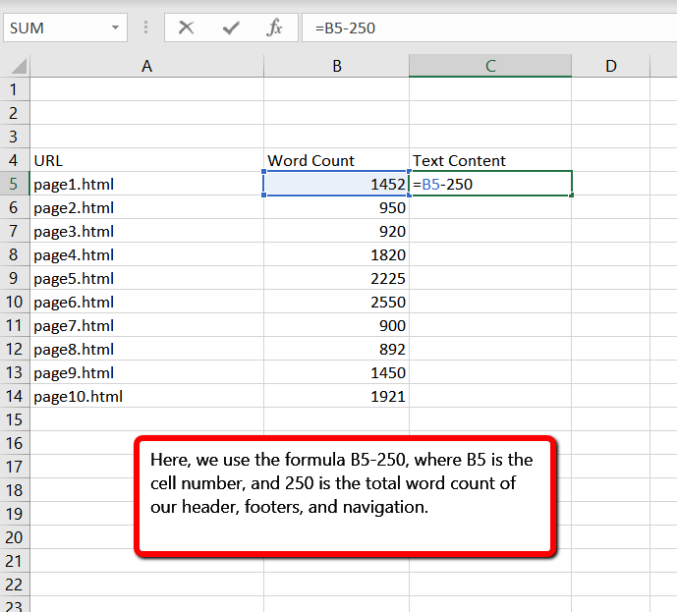The height and width of the screenshot is (612, 677).
Task: Select row 4 header
Action: (x=14, y=160)
